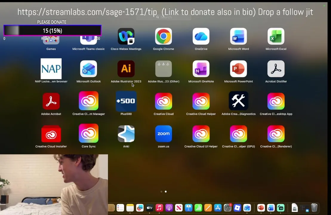Click the Microsoft Teams classic label
This screenshot has width=331, height=215.
click(88, 49)
